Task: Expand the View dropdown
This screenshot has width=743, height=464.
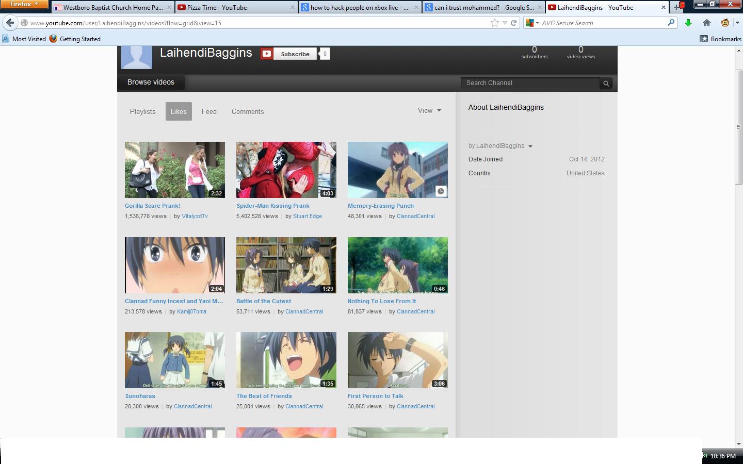Action: tap(429, 110)
